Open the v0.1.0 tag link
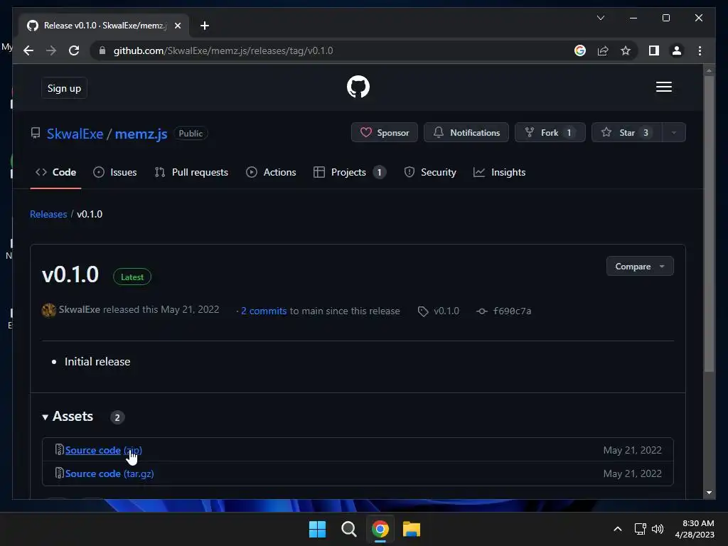 [x=446, y=311]
